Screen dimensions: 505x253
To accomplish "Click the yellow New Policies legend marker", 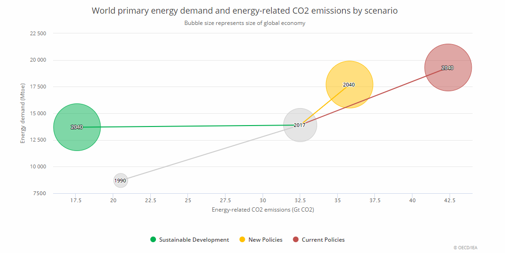I will click(x=242, y=240).
